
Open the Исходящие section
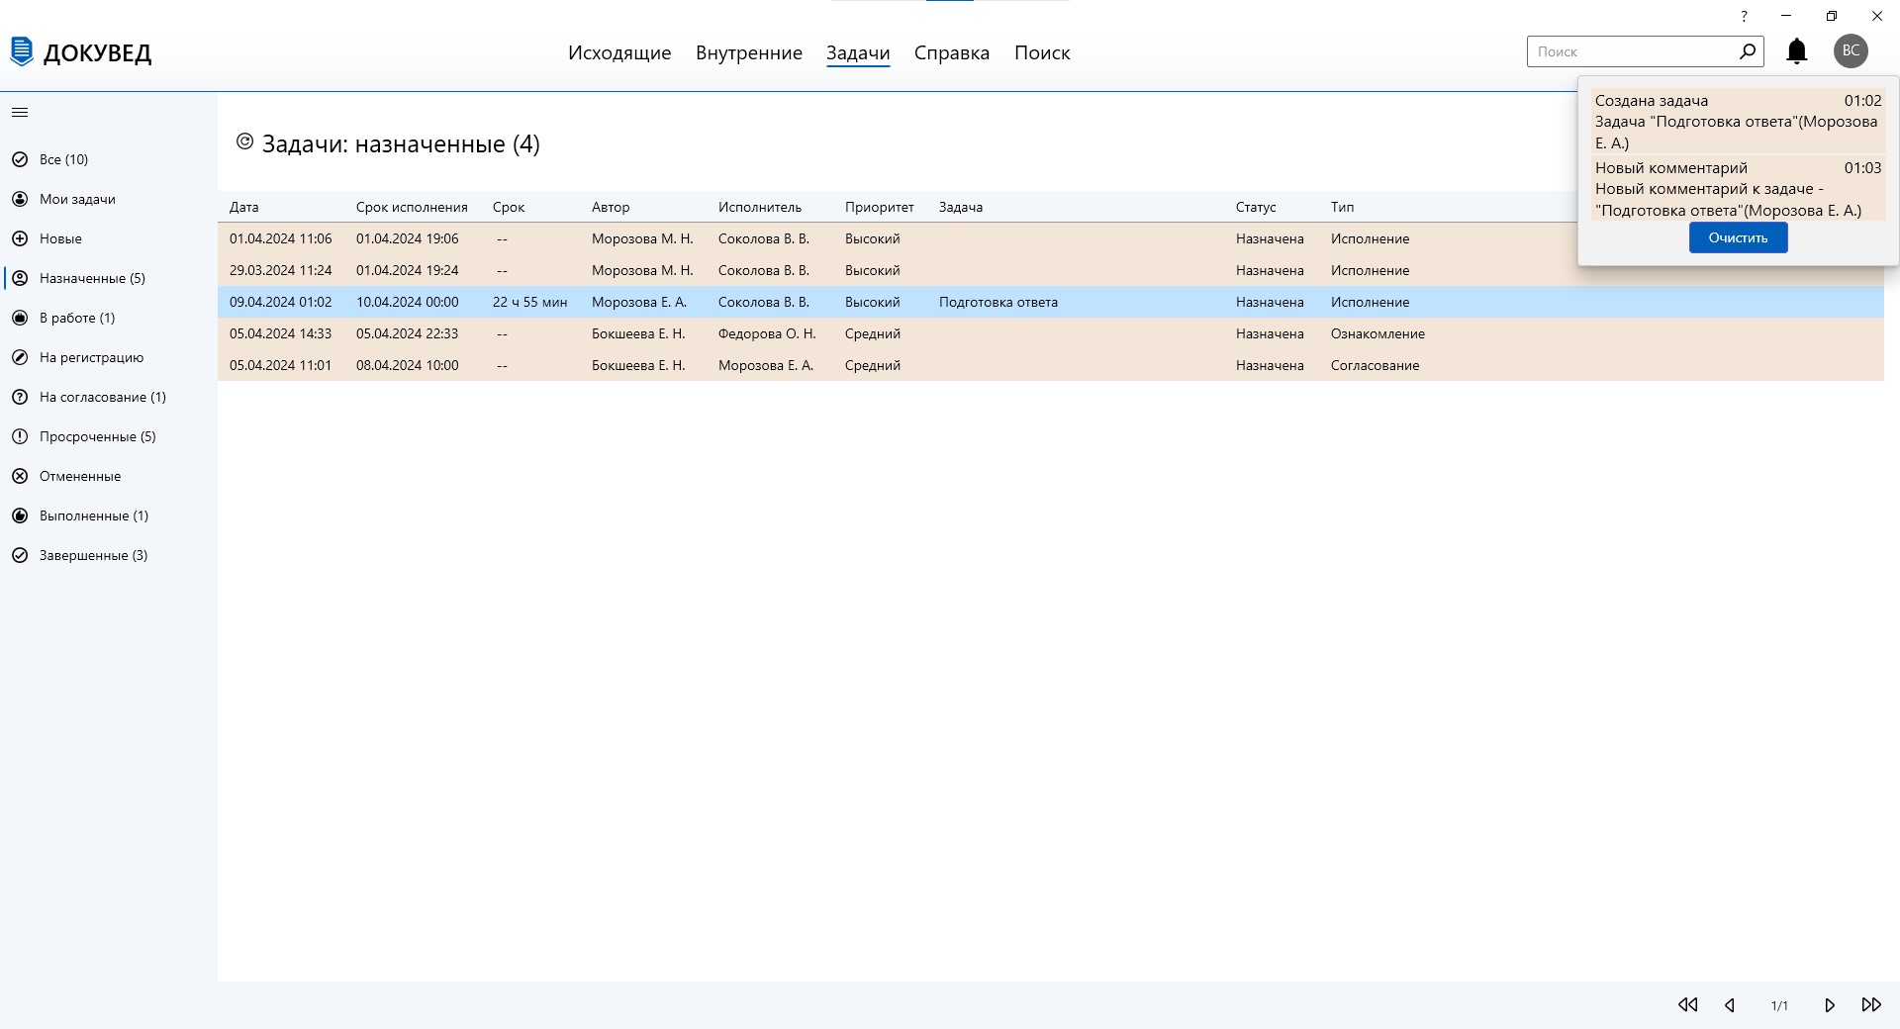tap(619, 52)
